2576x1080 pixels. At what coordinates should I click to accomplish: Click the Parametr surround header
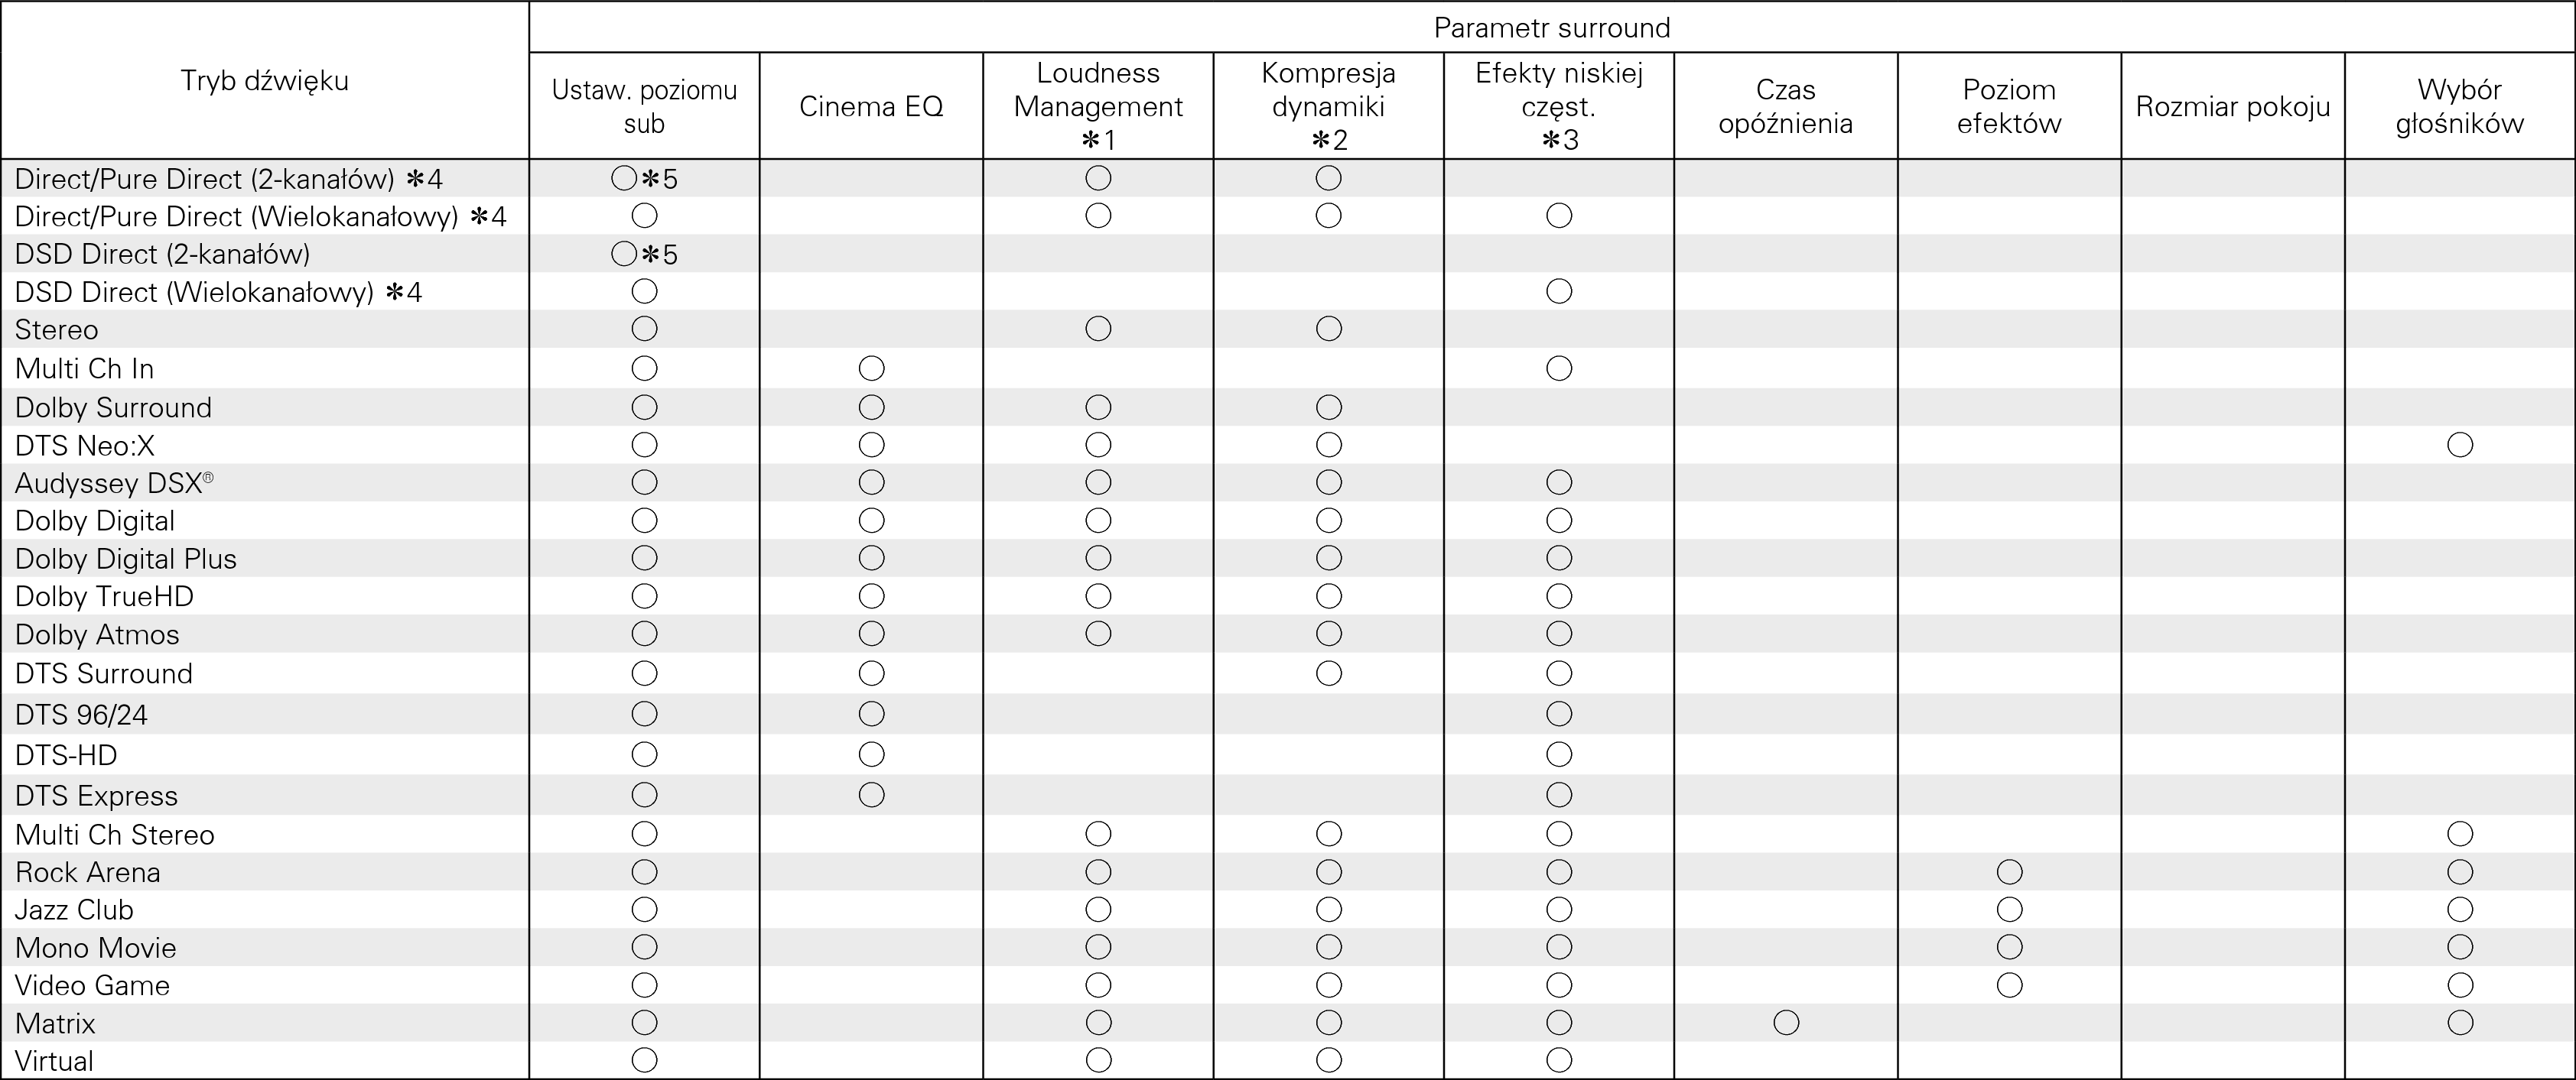click(x=1551, y=28)
